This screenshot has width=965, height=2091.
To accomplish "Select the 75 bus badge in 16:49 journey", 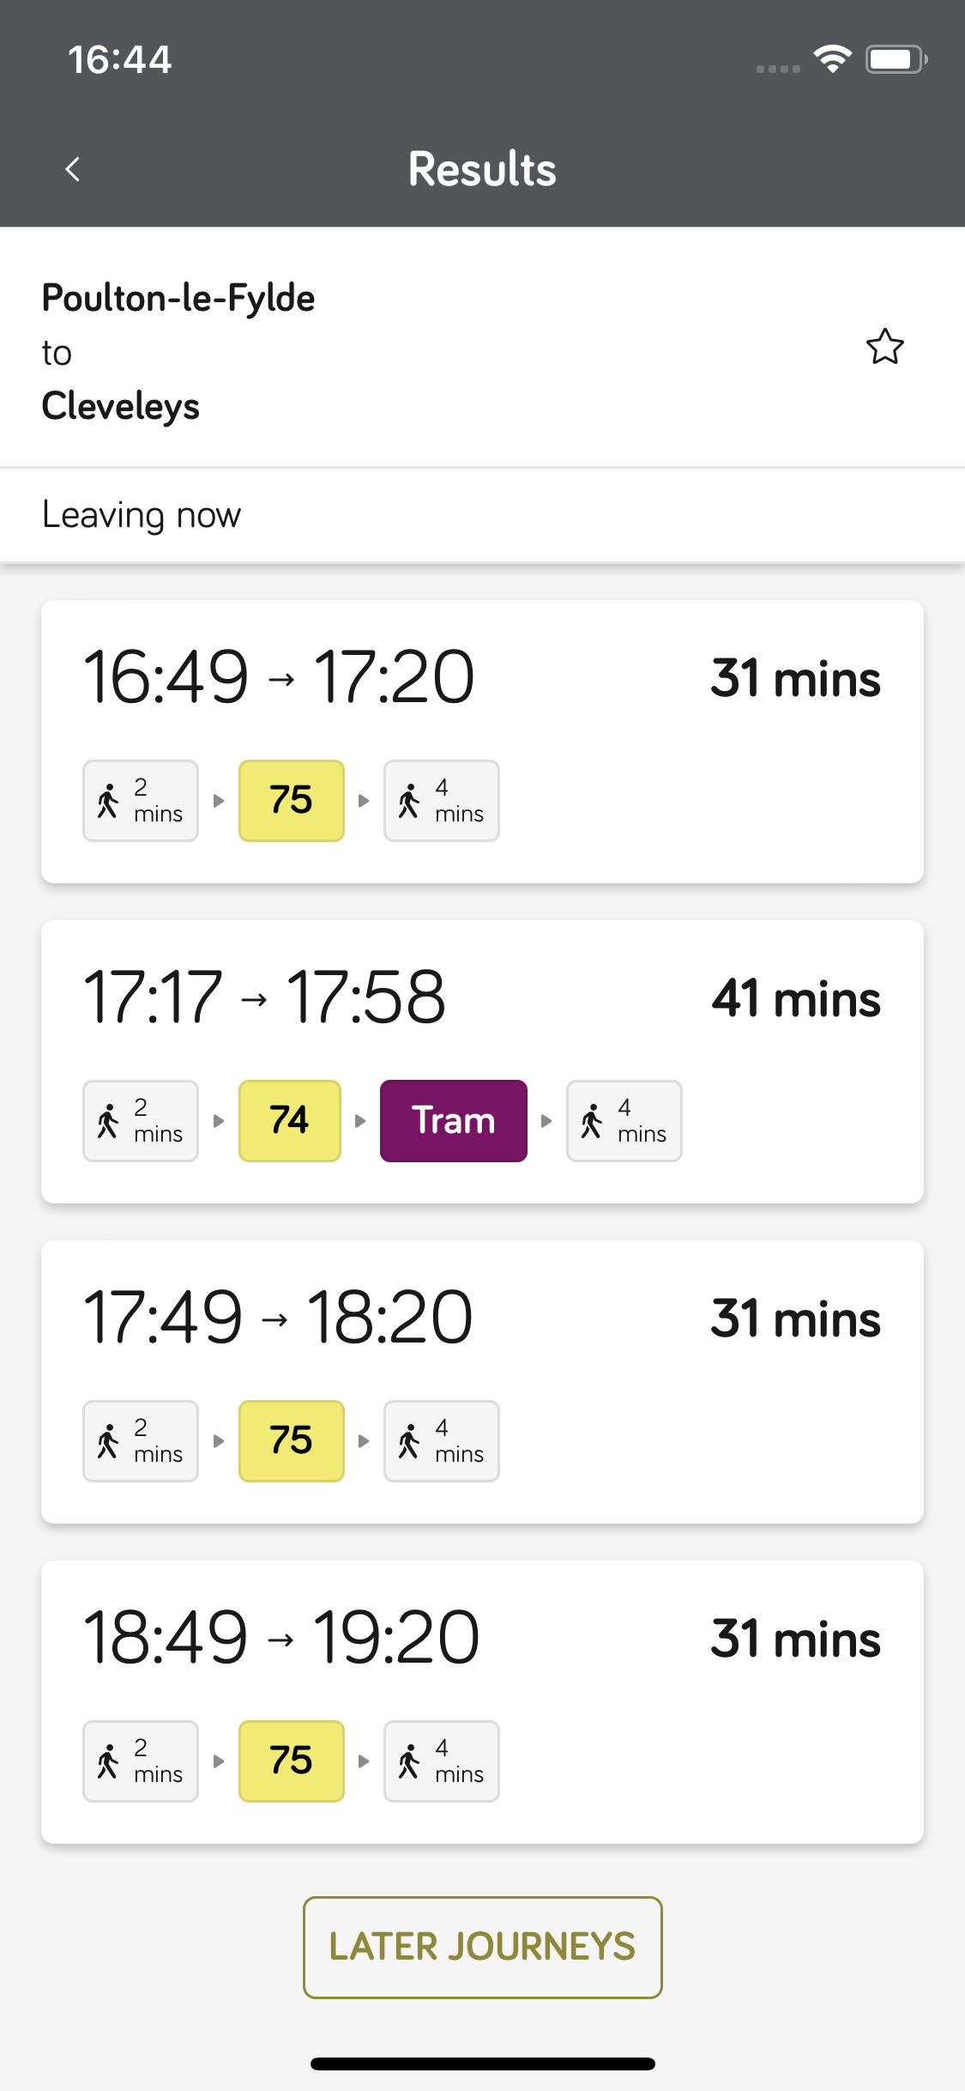I will point(291,801).
